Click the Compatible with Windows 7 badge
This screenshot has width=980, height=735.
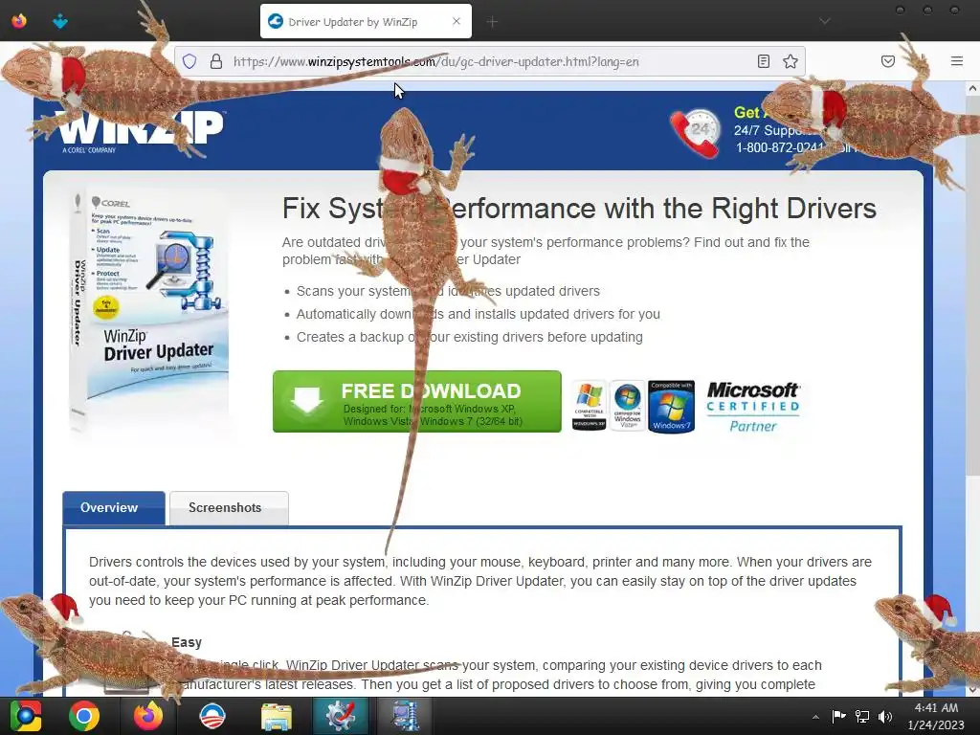(x=671, y=406)
